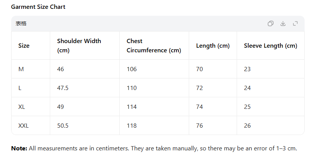Click the 114 chest circumference value

[x=132, y=107]
